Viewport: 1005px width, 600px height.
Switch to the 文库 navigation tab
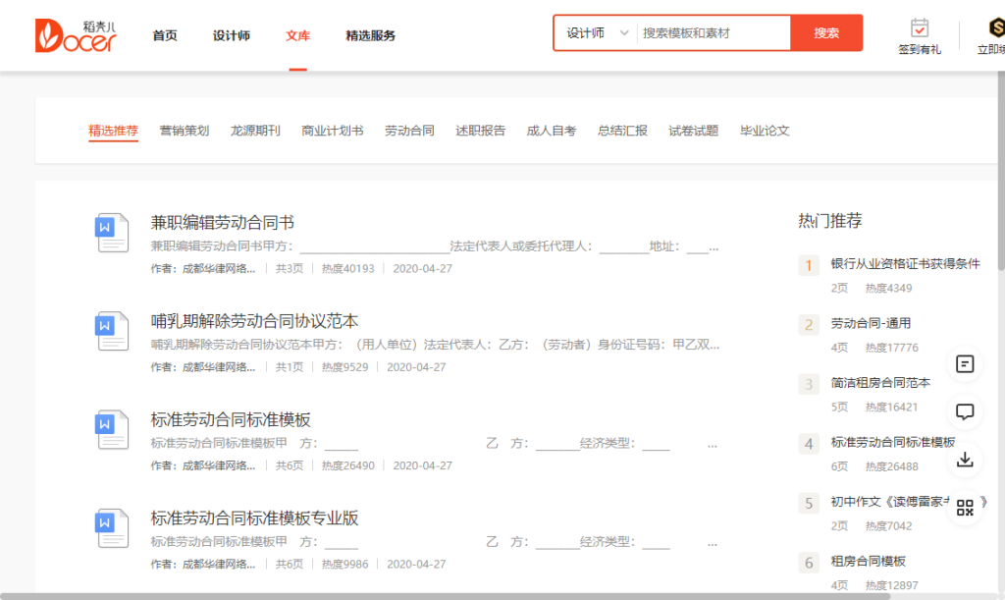297,35
